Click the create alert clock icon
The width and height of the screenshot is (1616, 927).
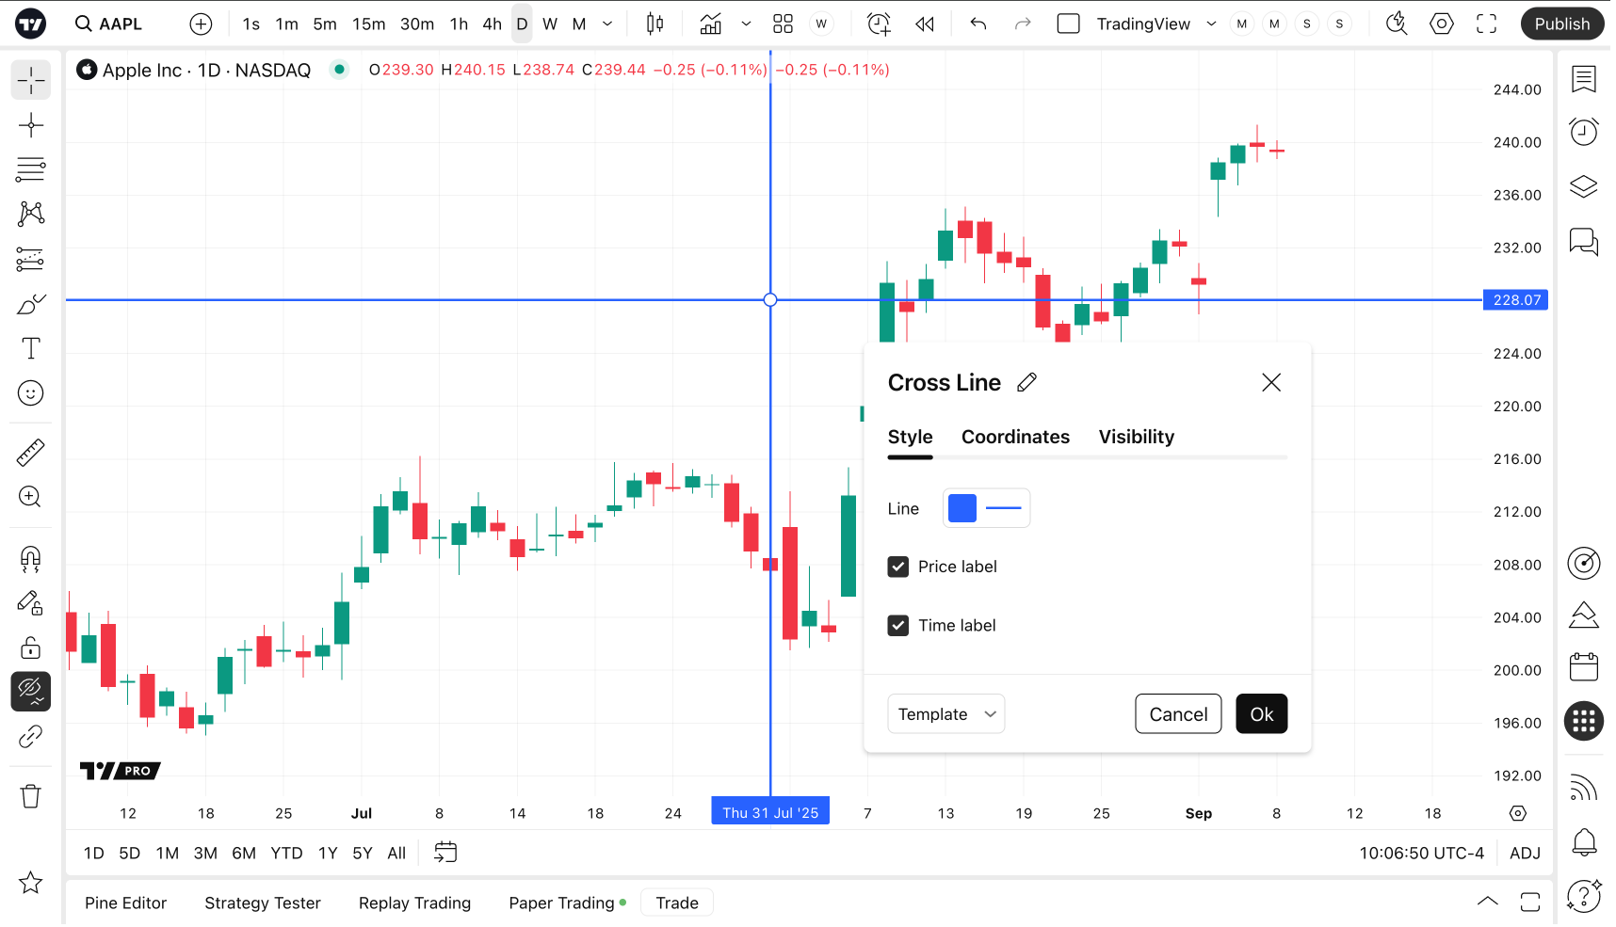[x=880, y=24]
